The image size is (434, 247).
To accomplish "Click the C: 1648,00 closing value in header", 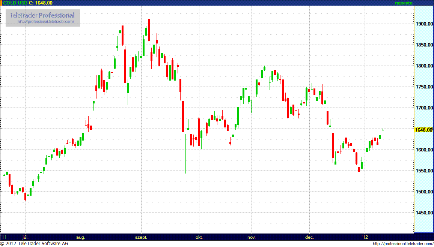I will pyautogui.click(x=41, y=3).
